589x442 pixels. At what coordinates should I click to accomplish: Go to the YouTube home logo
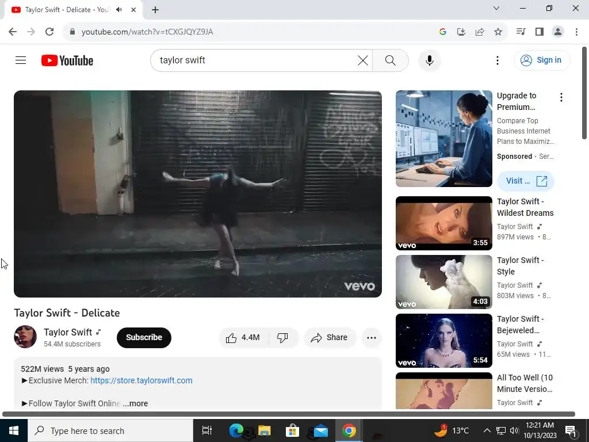pyautogui.click(x=67, y=60)
